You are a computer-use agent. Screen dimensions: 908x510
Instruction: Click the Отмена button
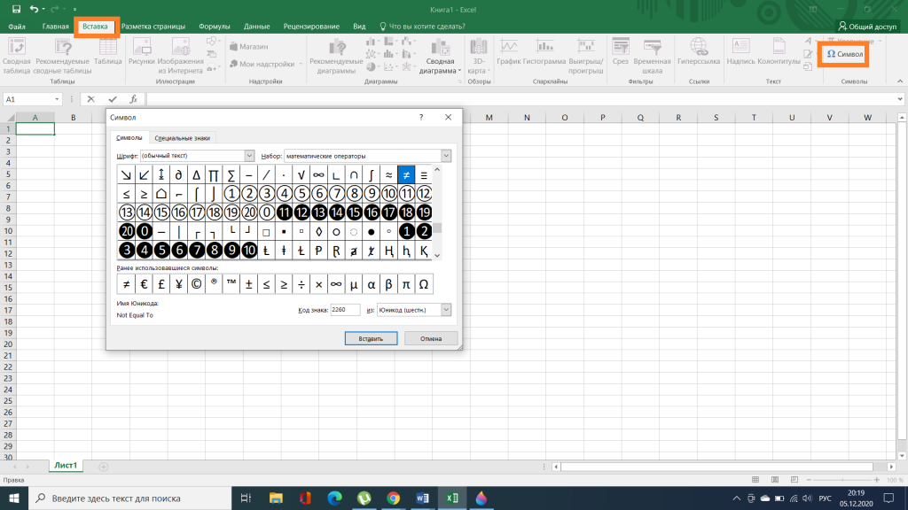(431, 338)
